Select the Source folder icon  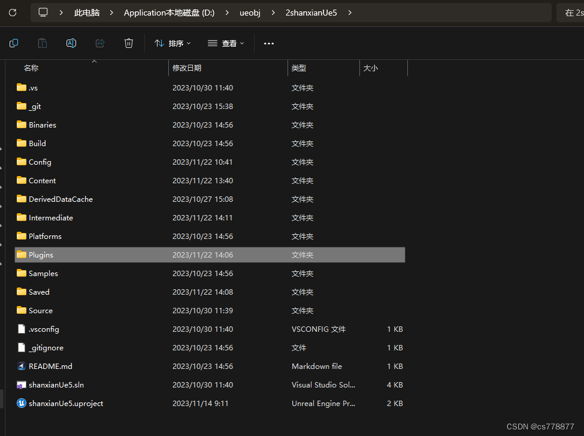point(22,310)
